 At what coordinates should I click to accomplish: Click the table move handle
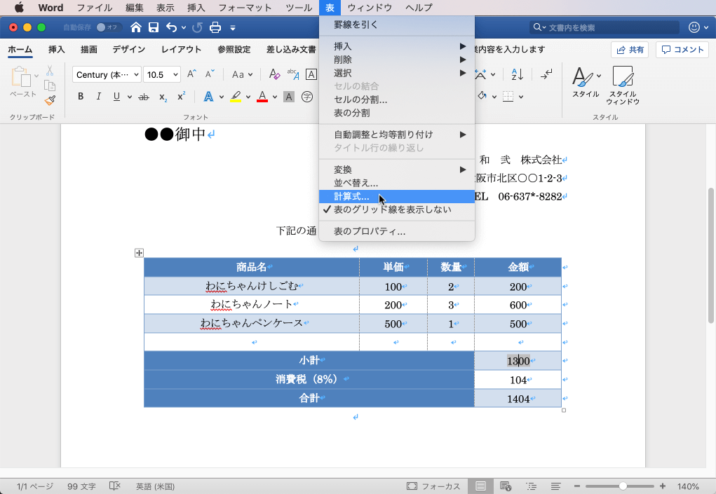[x=140, y=253]
